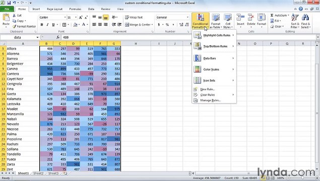Expand the Clear dropdown in Editing
The image size is (320, 181).
[283, 27]
